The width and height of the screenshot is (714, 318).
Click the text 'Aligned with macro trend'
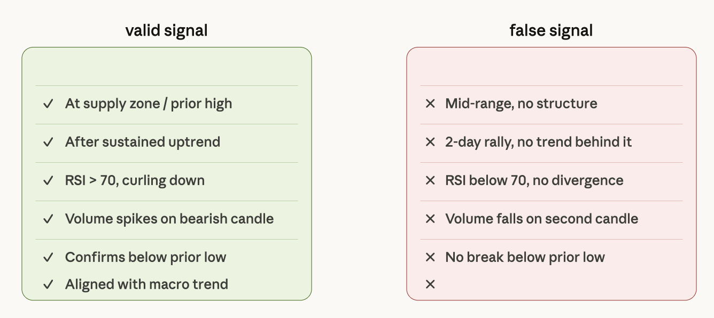pos(146,284)
